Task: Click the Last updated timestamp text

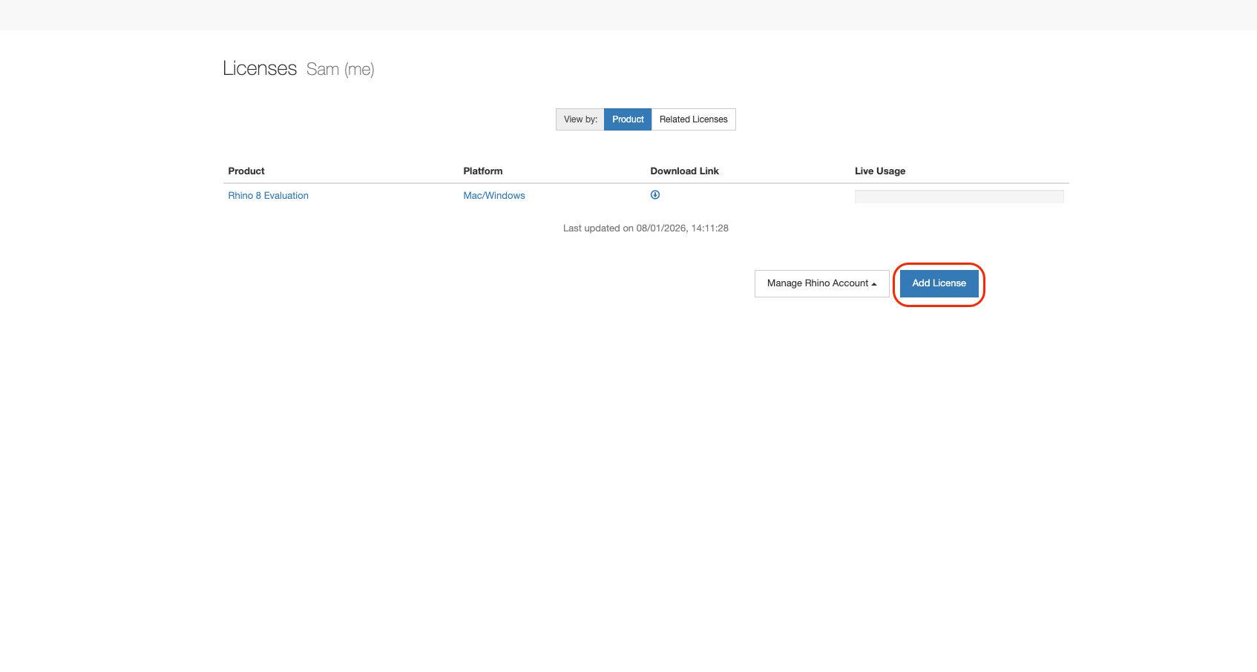Action: click(x=646, y=228)
